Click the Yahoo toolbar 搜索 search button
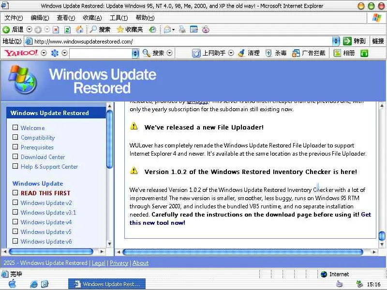 (x=153, y=53)
